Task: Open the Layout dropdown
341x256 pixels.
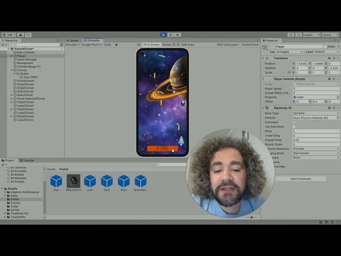Action: click(330, 35)
